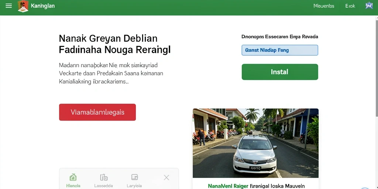Viewport: 378px width, 189px height.
Task: Click the red Vlamablamluegals button
Action: point(97,112)
